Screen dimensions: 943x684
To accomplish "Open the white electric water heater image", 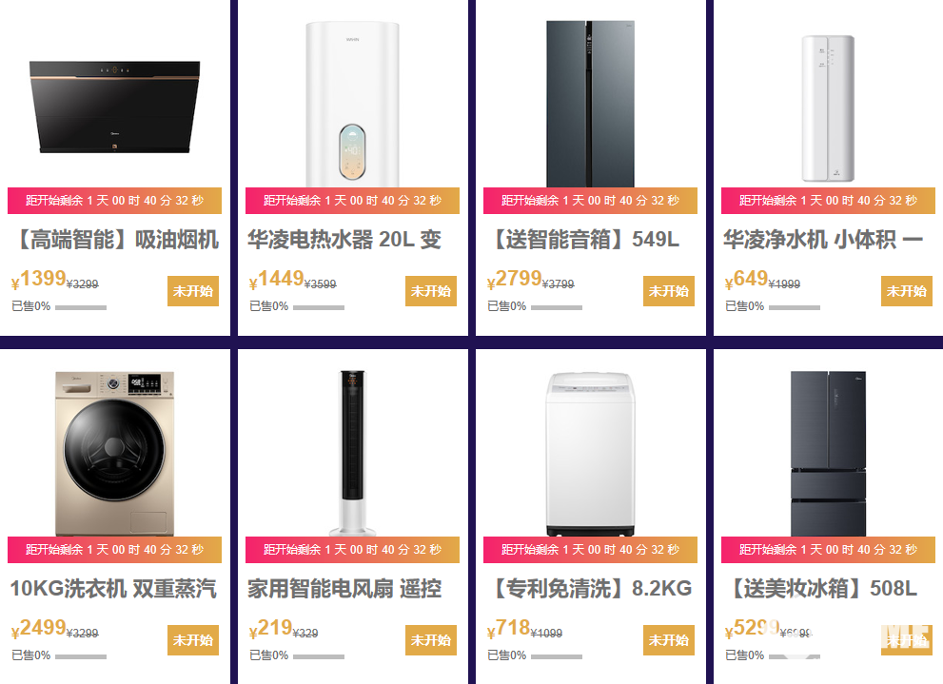I will coord(352,105).
